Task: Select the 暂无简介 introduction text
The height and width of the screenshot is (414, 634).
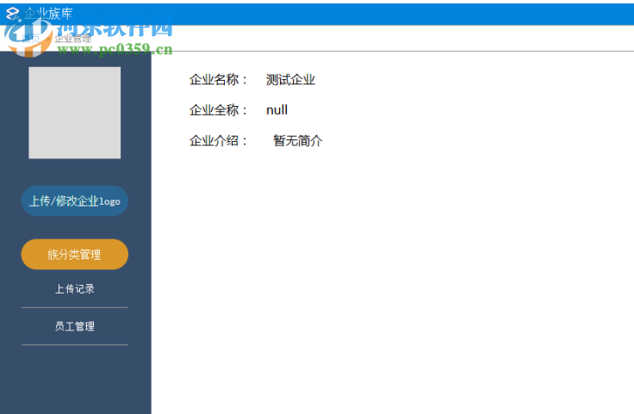Action: (297, 140)
